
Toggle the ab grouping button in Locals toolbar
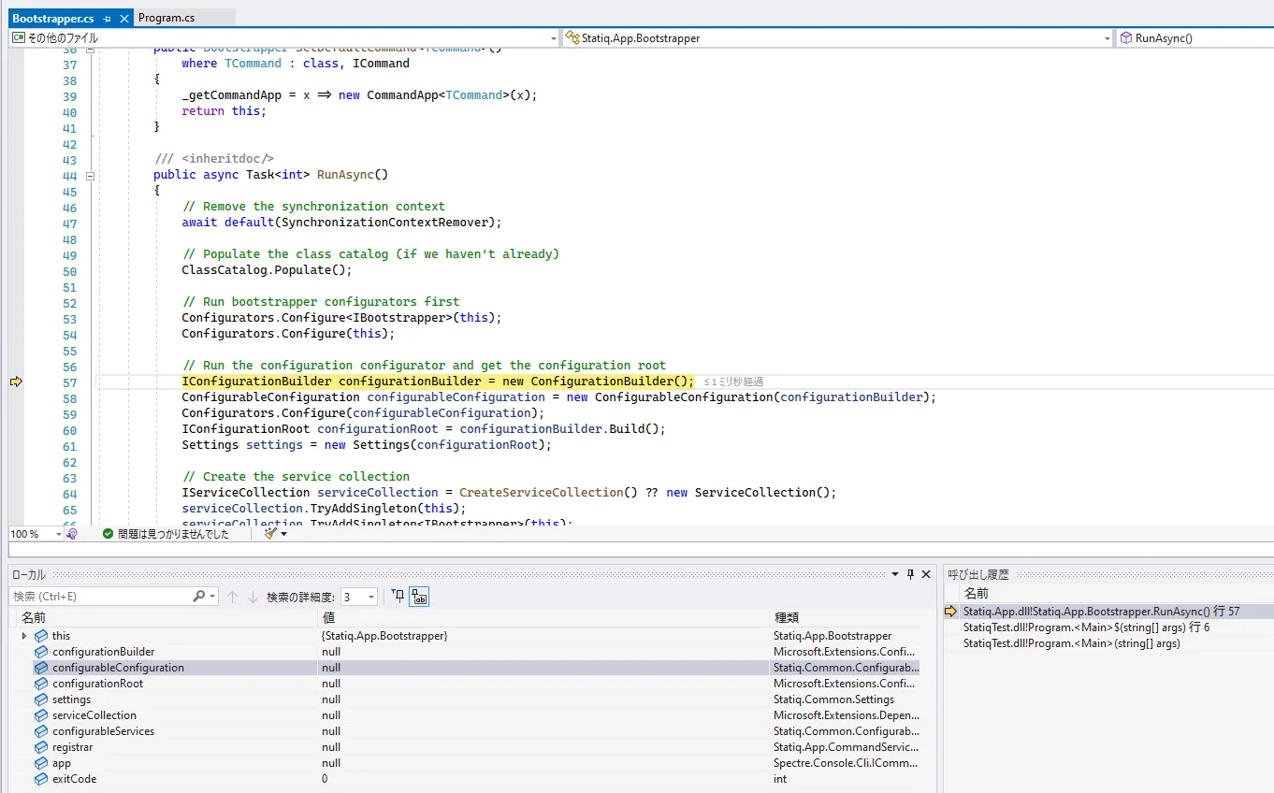(x=419, y=597)
